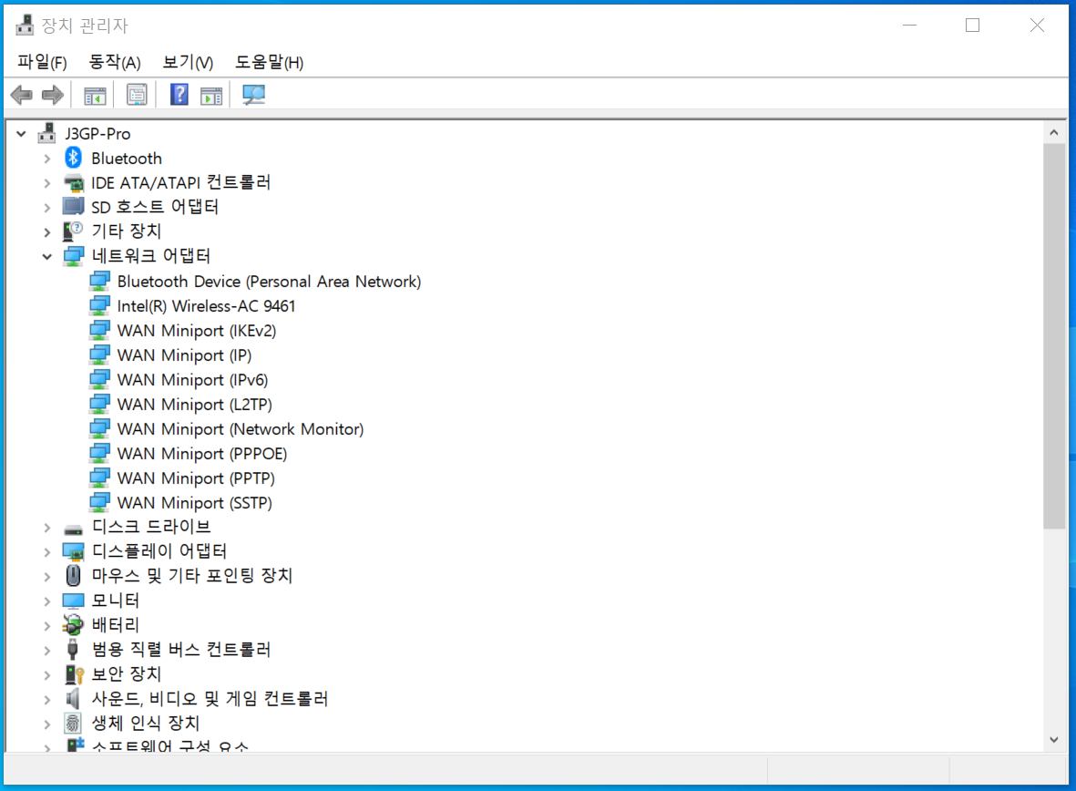Image resolution: width=1076 pixels, height=791 pixels.
Task: Click the Bluetooth category icon
Action: click(x=74, y=158)
